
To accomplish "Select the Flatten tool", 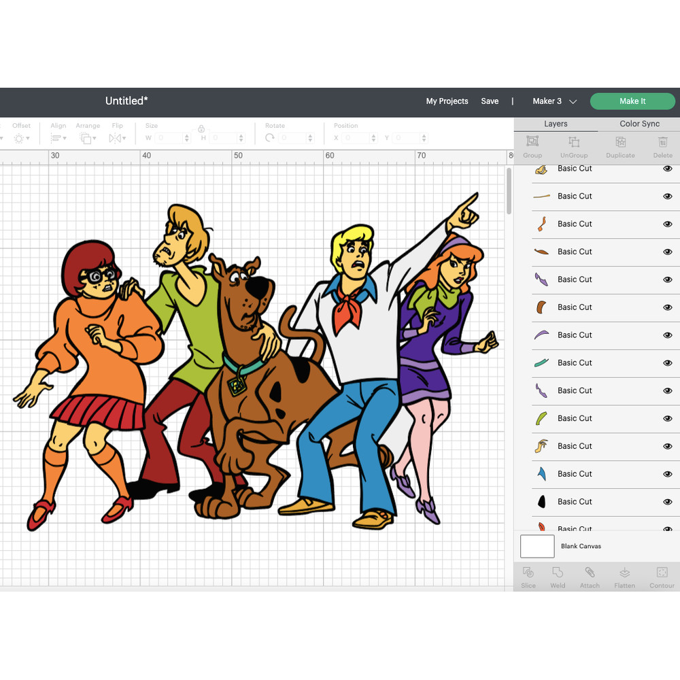I will (624, 577).
